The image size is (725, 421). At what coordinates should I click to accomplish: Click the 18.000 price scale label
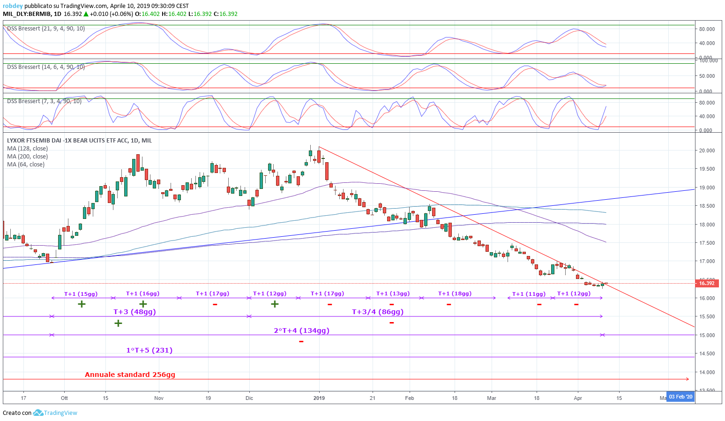[707, 225]
